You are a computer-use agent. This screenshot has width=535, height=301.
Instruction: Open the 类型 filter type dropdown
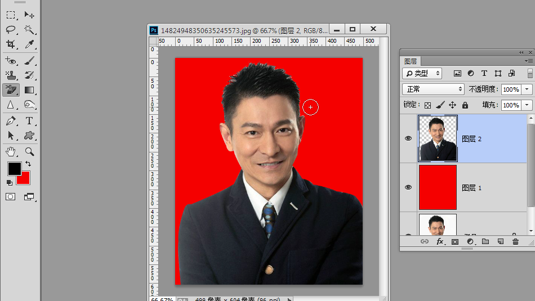pos(422,73)
